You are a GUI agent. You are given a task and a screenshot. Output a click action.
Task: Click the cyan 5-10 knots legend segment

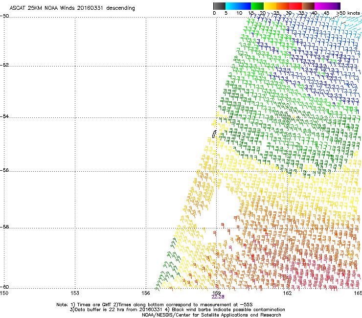[x=231, y=6]
